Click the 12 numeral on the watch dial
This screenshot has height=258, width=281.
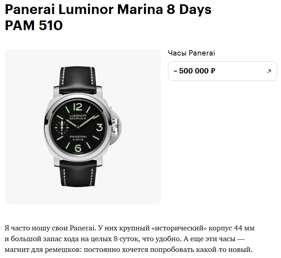[78, 107]
